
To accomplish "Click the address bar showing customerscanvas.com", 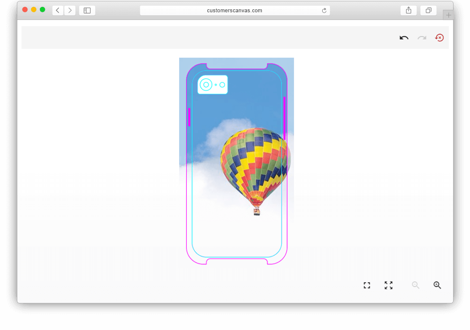I will click(x=235, y=10).
